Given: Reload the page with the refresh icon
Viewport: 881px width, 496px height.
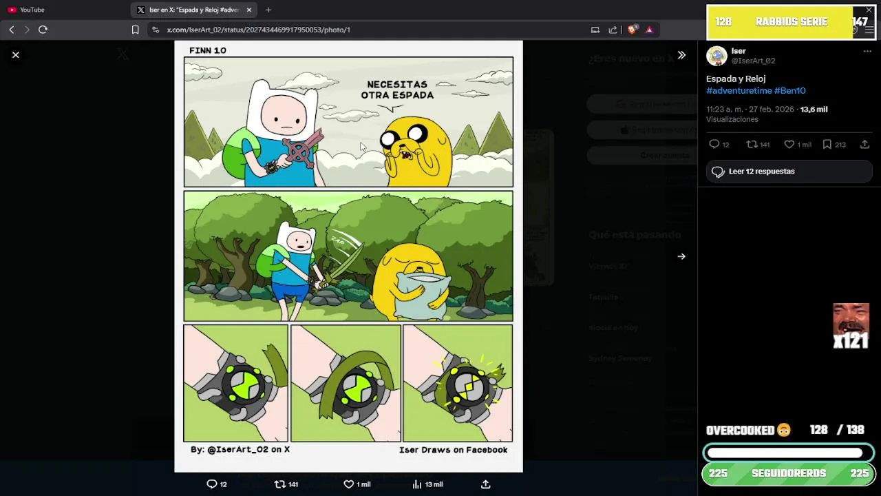Looking at the screenshot, I should point(43,30).
